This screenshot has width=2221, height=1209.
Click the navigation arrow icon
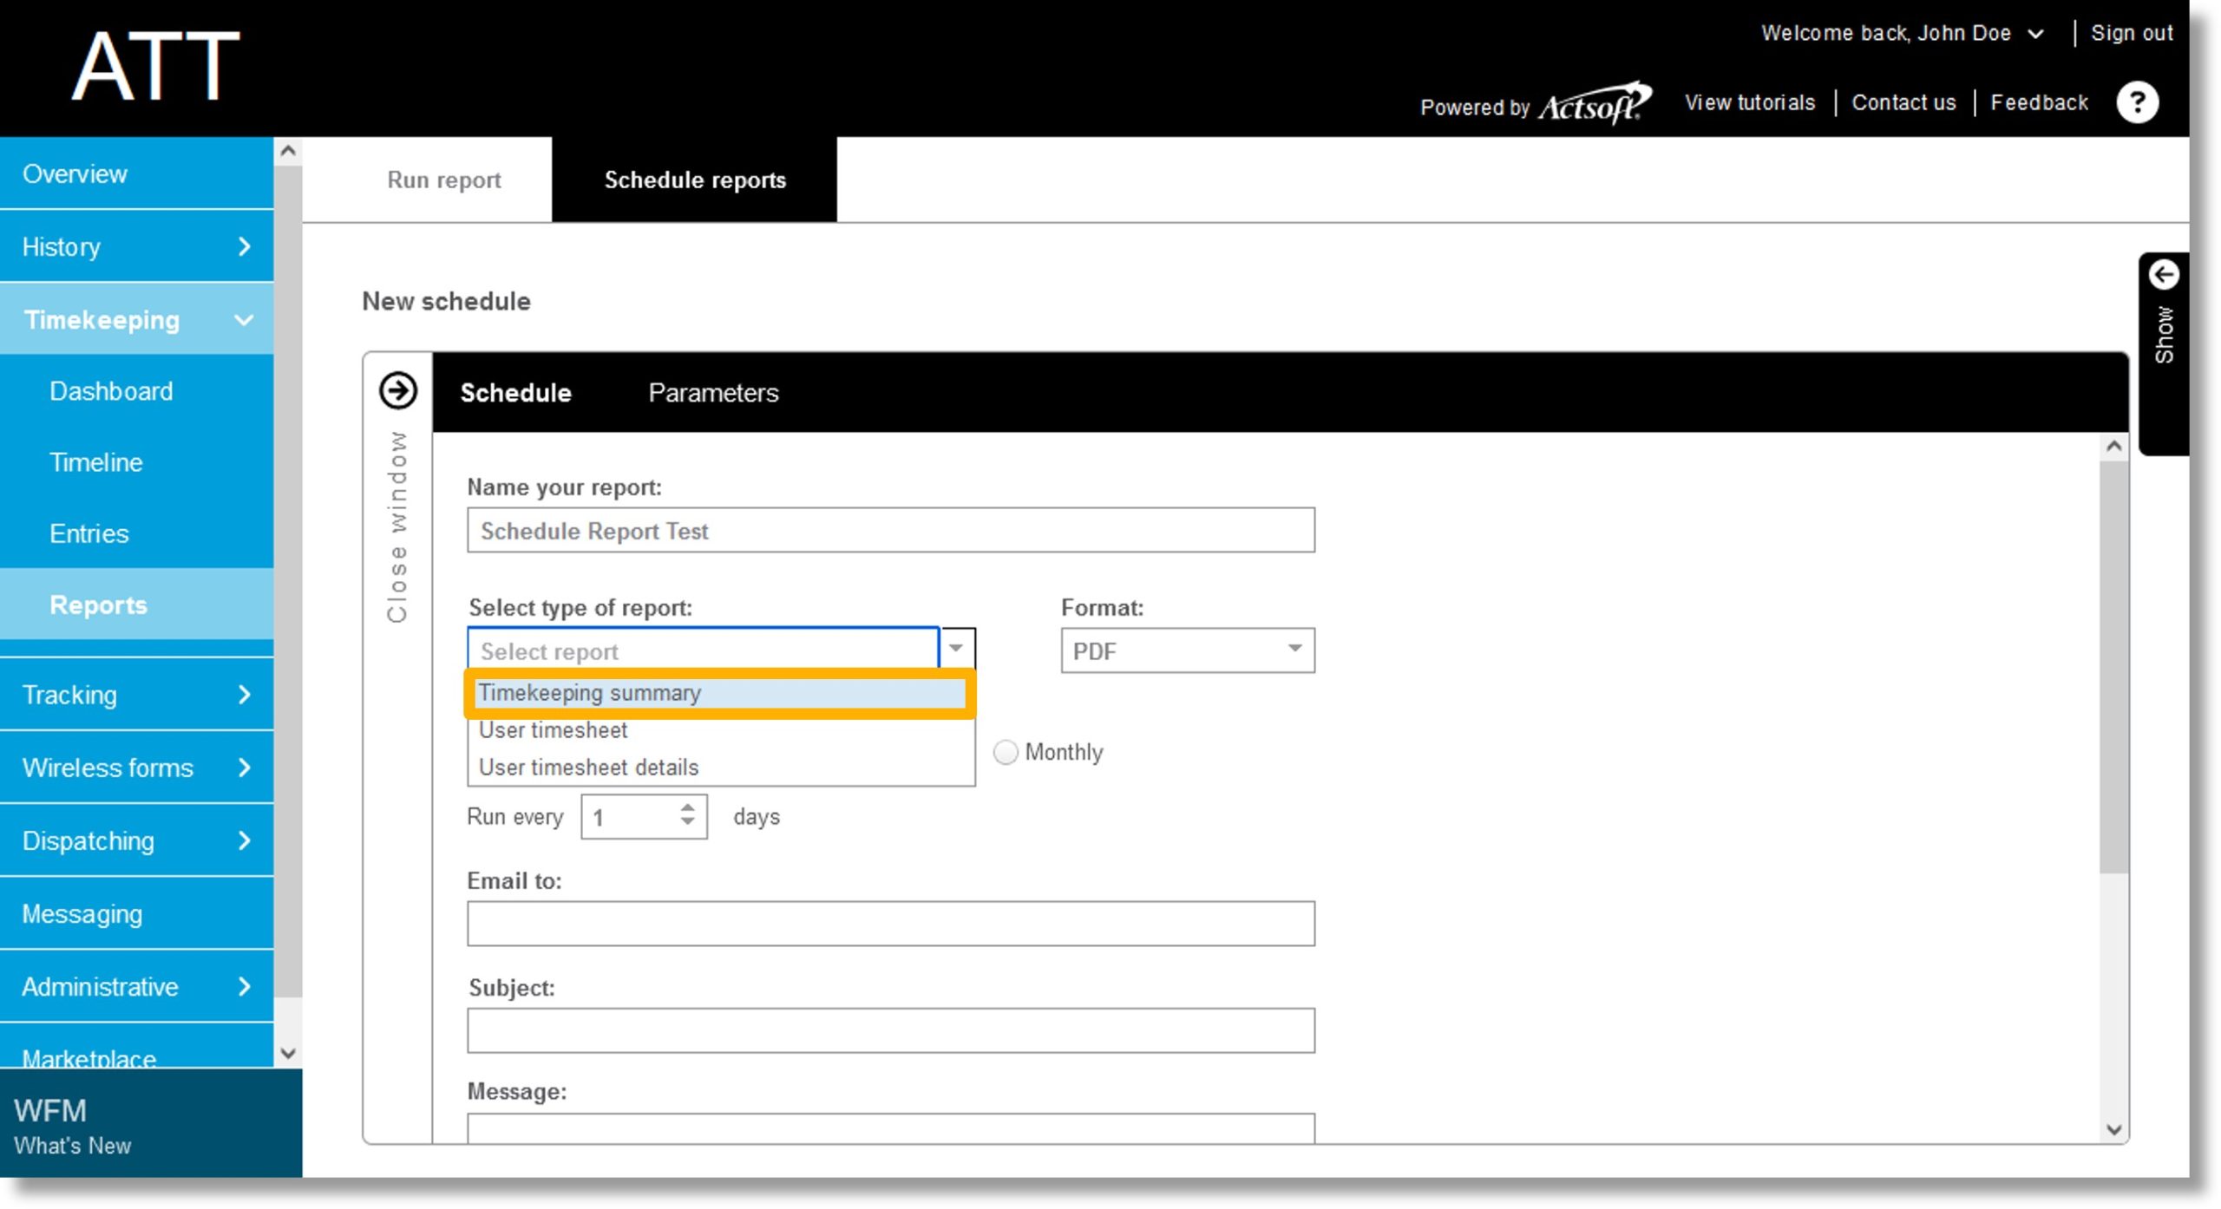(397, 390)
